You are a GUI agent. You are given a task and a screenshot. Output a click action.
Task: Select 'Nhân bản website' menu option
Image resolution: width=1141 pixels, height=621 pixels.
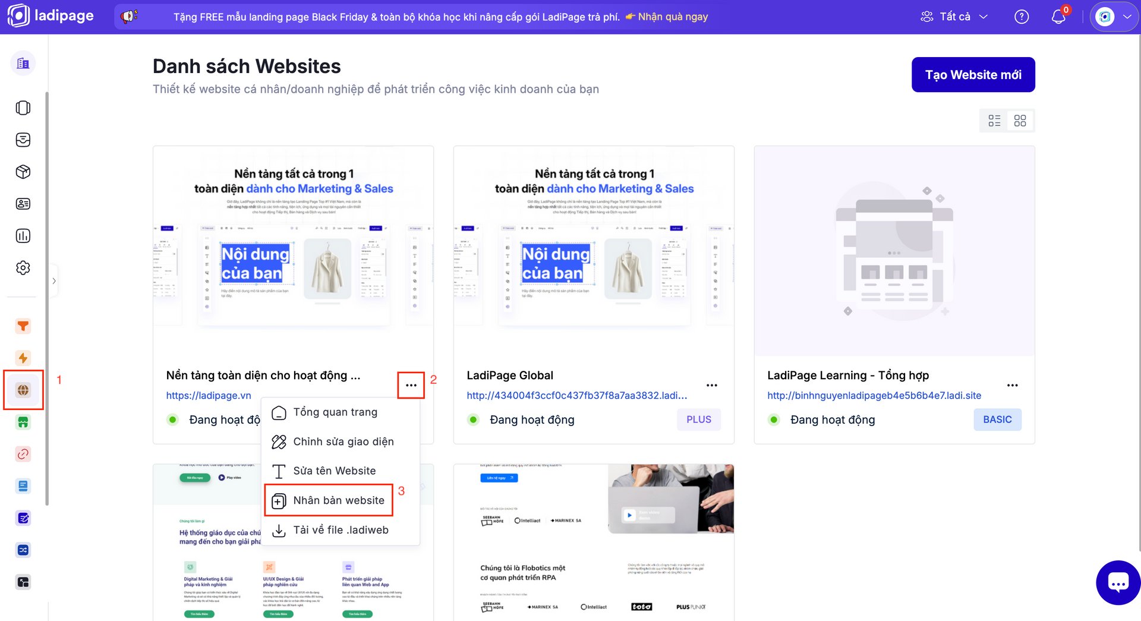pos(338,500)
